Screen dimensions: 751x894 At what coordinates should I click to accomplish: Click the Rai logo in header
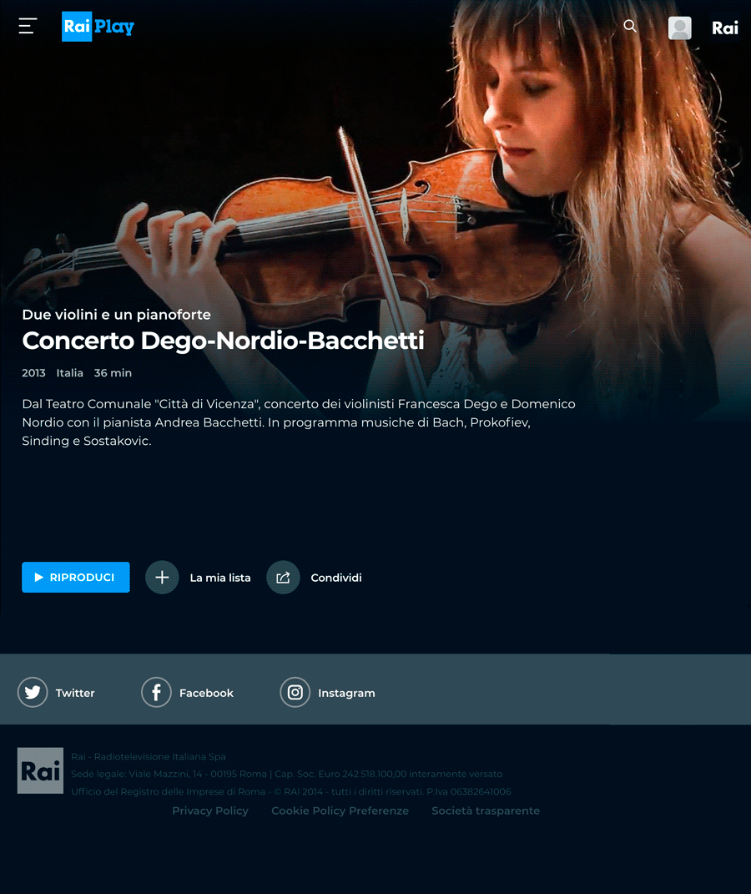pos(725,28)
